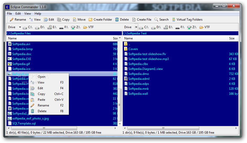The image size is (247, 143).
Task: Open the Search tool in the toolbar
Action: point(162,20)
